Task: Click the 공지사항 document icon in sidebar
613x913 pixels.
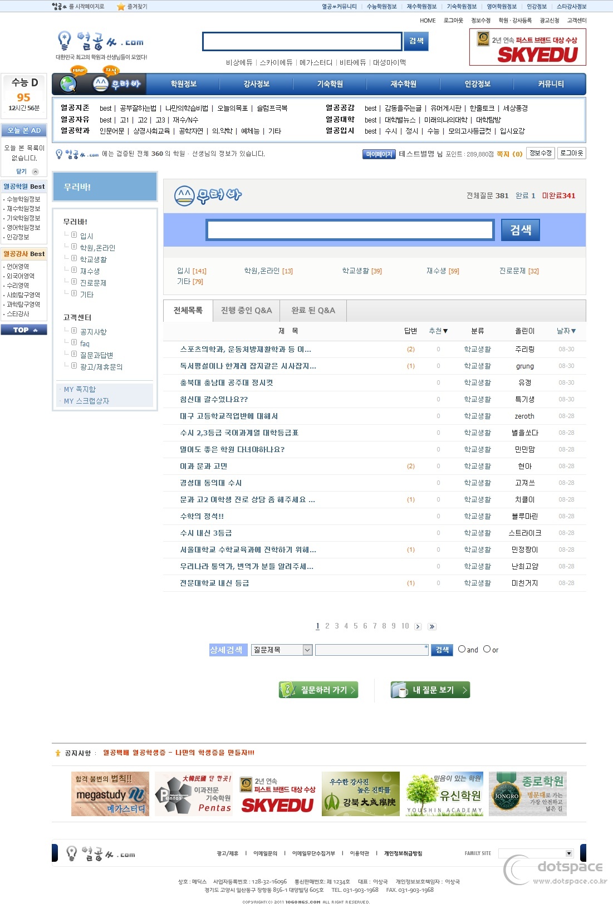Action: tap(74, 331)
